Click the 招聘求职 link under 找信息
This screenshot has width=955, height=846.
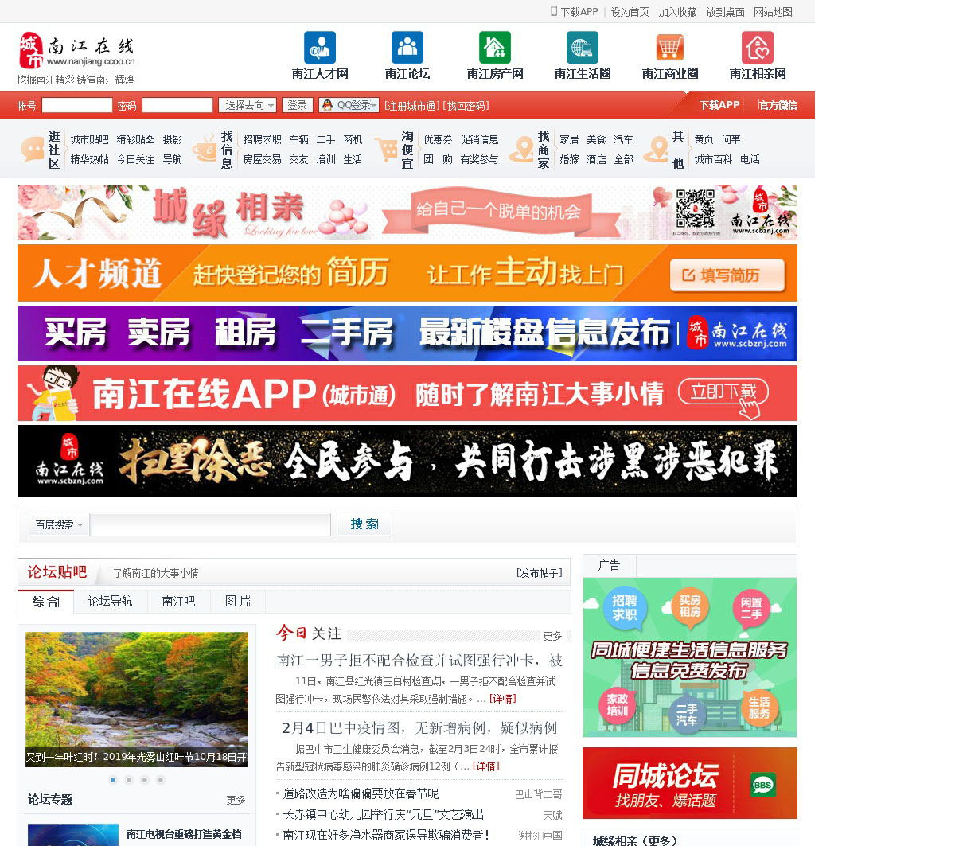(262, 139)
